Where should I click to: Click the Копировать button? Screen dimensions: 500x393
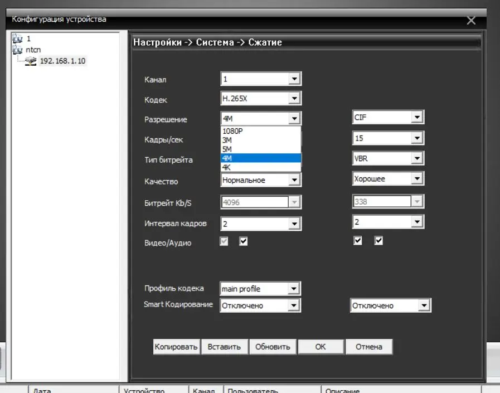coord(176,347)
